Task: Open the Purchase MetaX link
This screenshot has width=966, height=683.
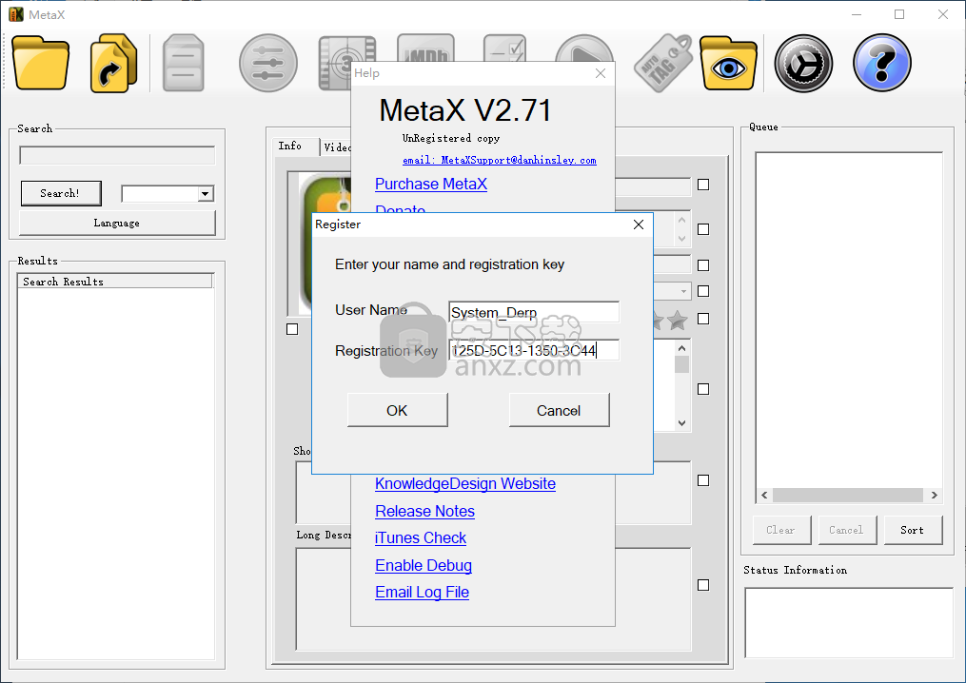Action: coord(431,185)
